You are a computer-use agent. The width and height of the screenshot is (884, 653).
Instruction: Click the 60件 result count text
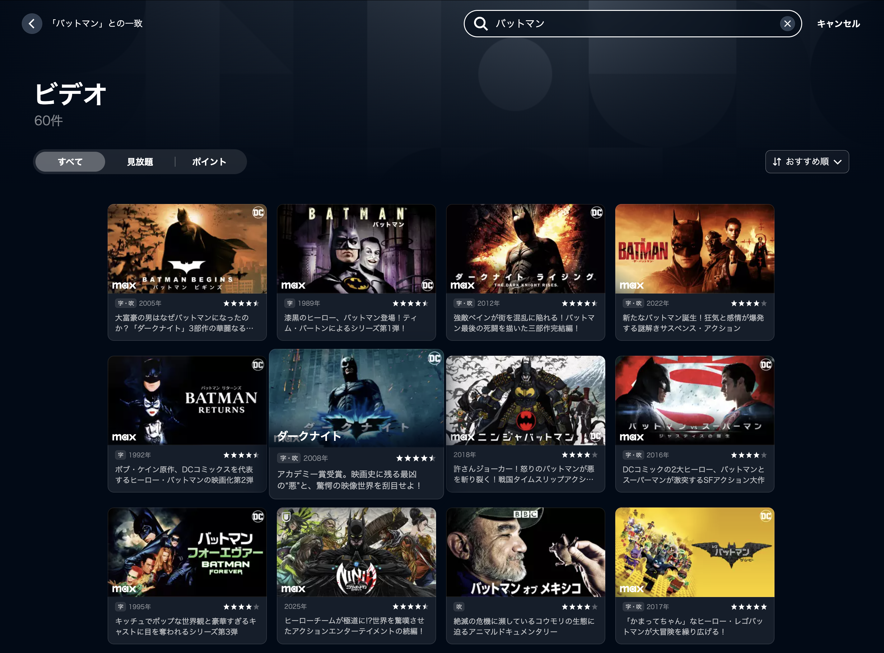click(48, 121)
